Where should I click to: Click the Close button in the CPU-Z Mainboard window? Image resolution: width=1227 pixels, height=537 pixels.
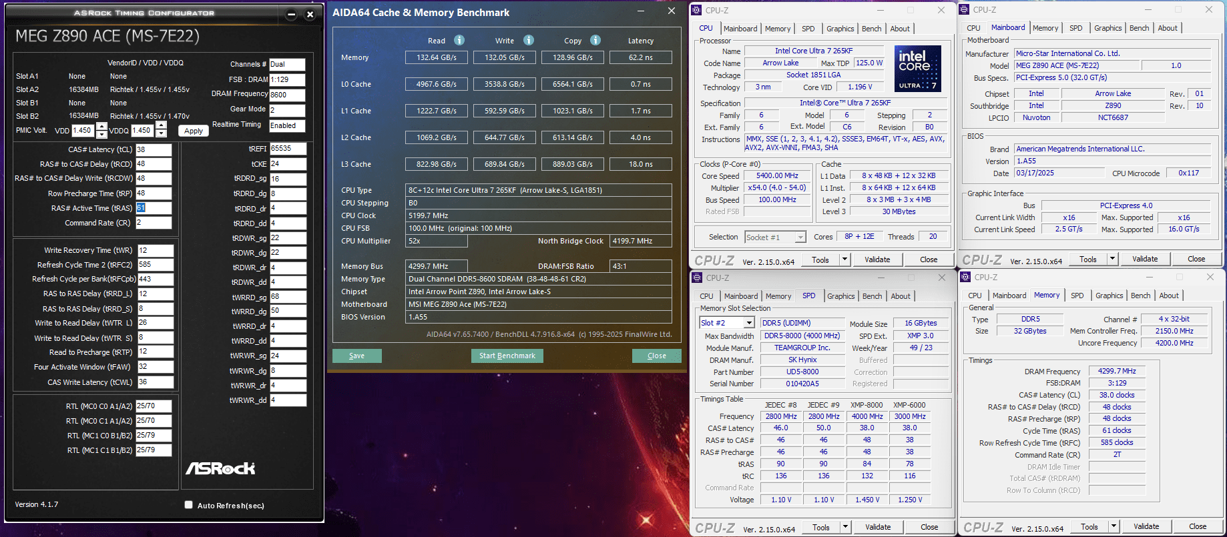1196,259
